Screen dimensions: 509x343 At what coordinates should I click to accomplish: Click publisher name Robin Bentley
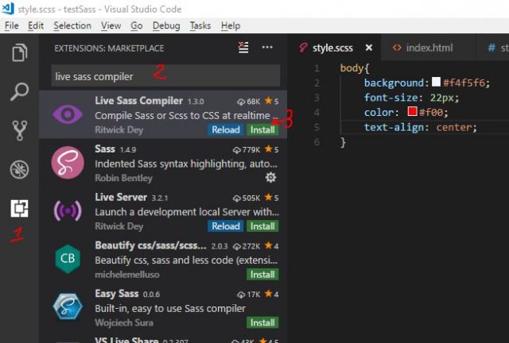pos(124,178)
